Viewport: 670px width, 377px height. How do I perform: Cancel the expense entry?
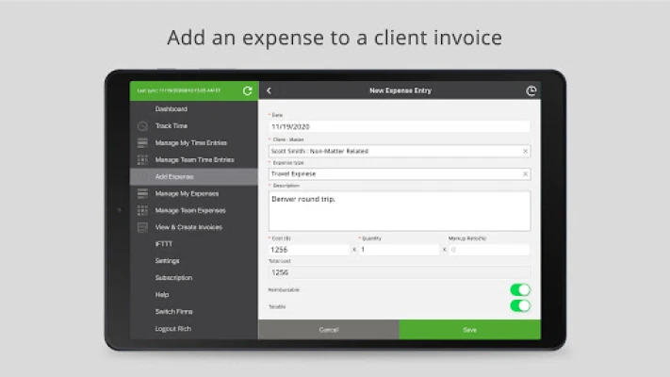coord(328,330)
